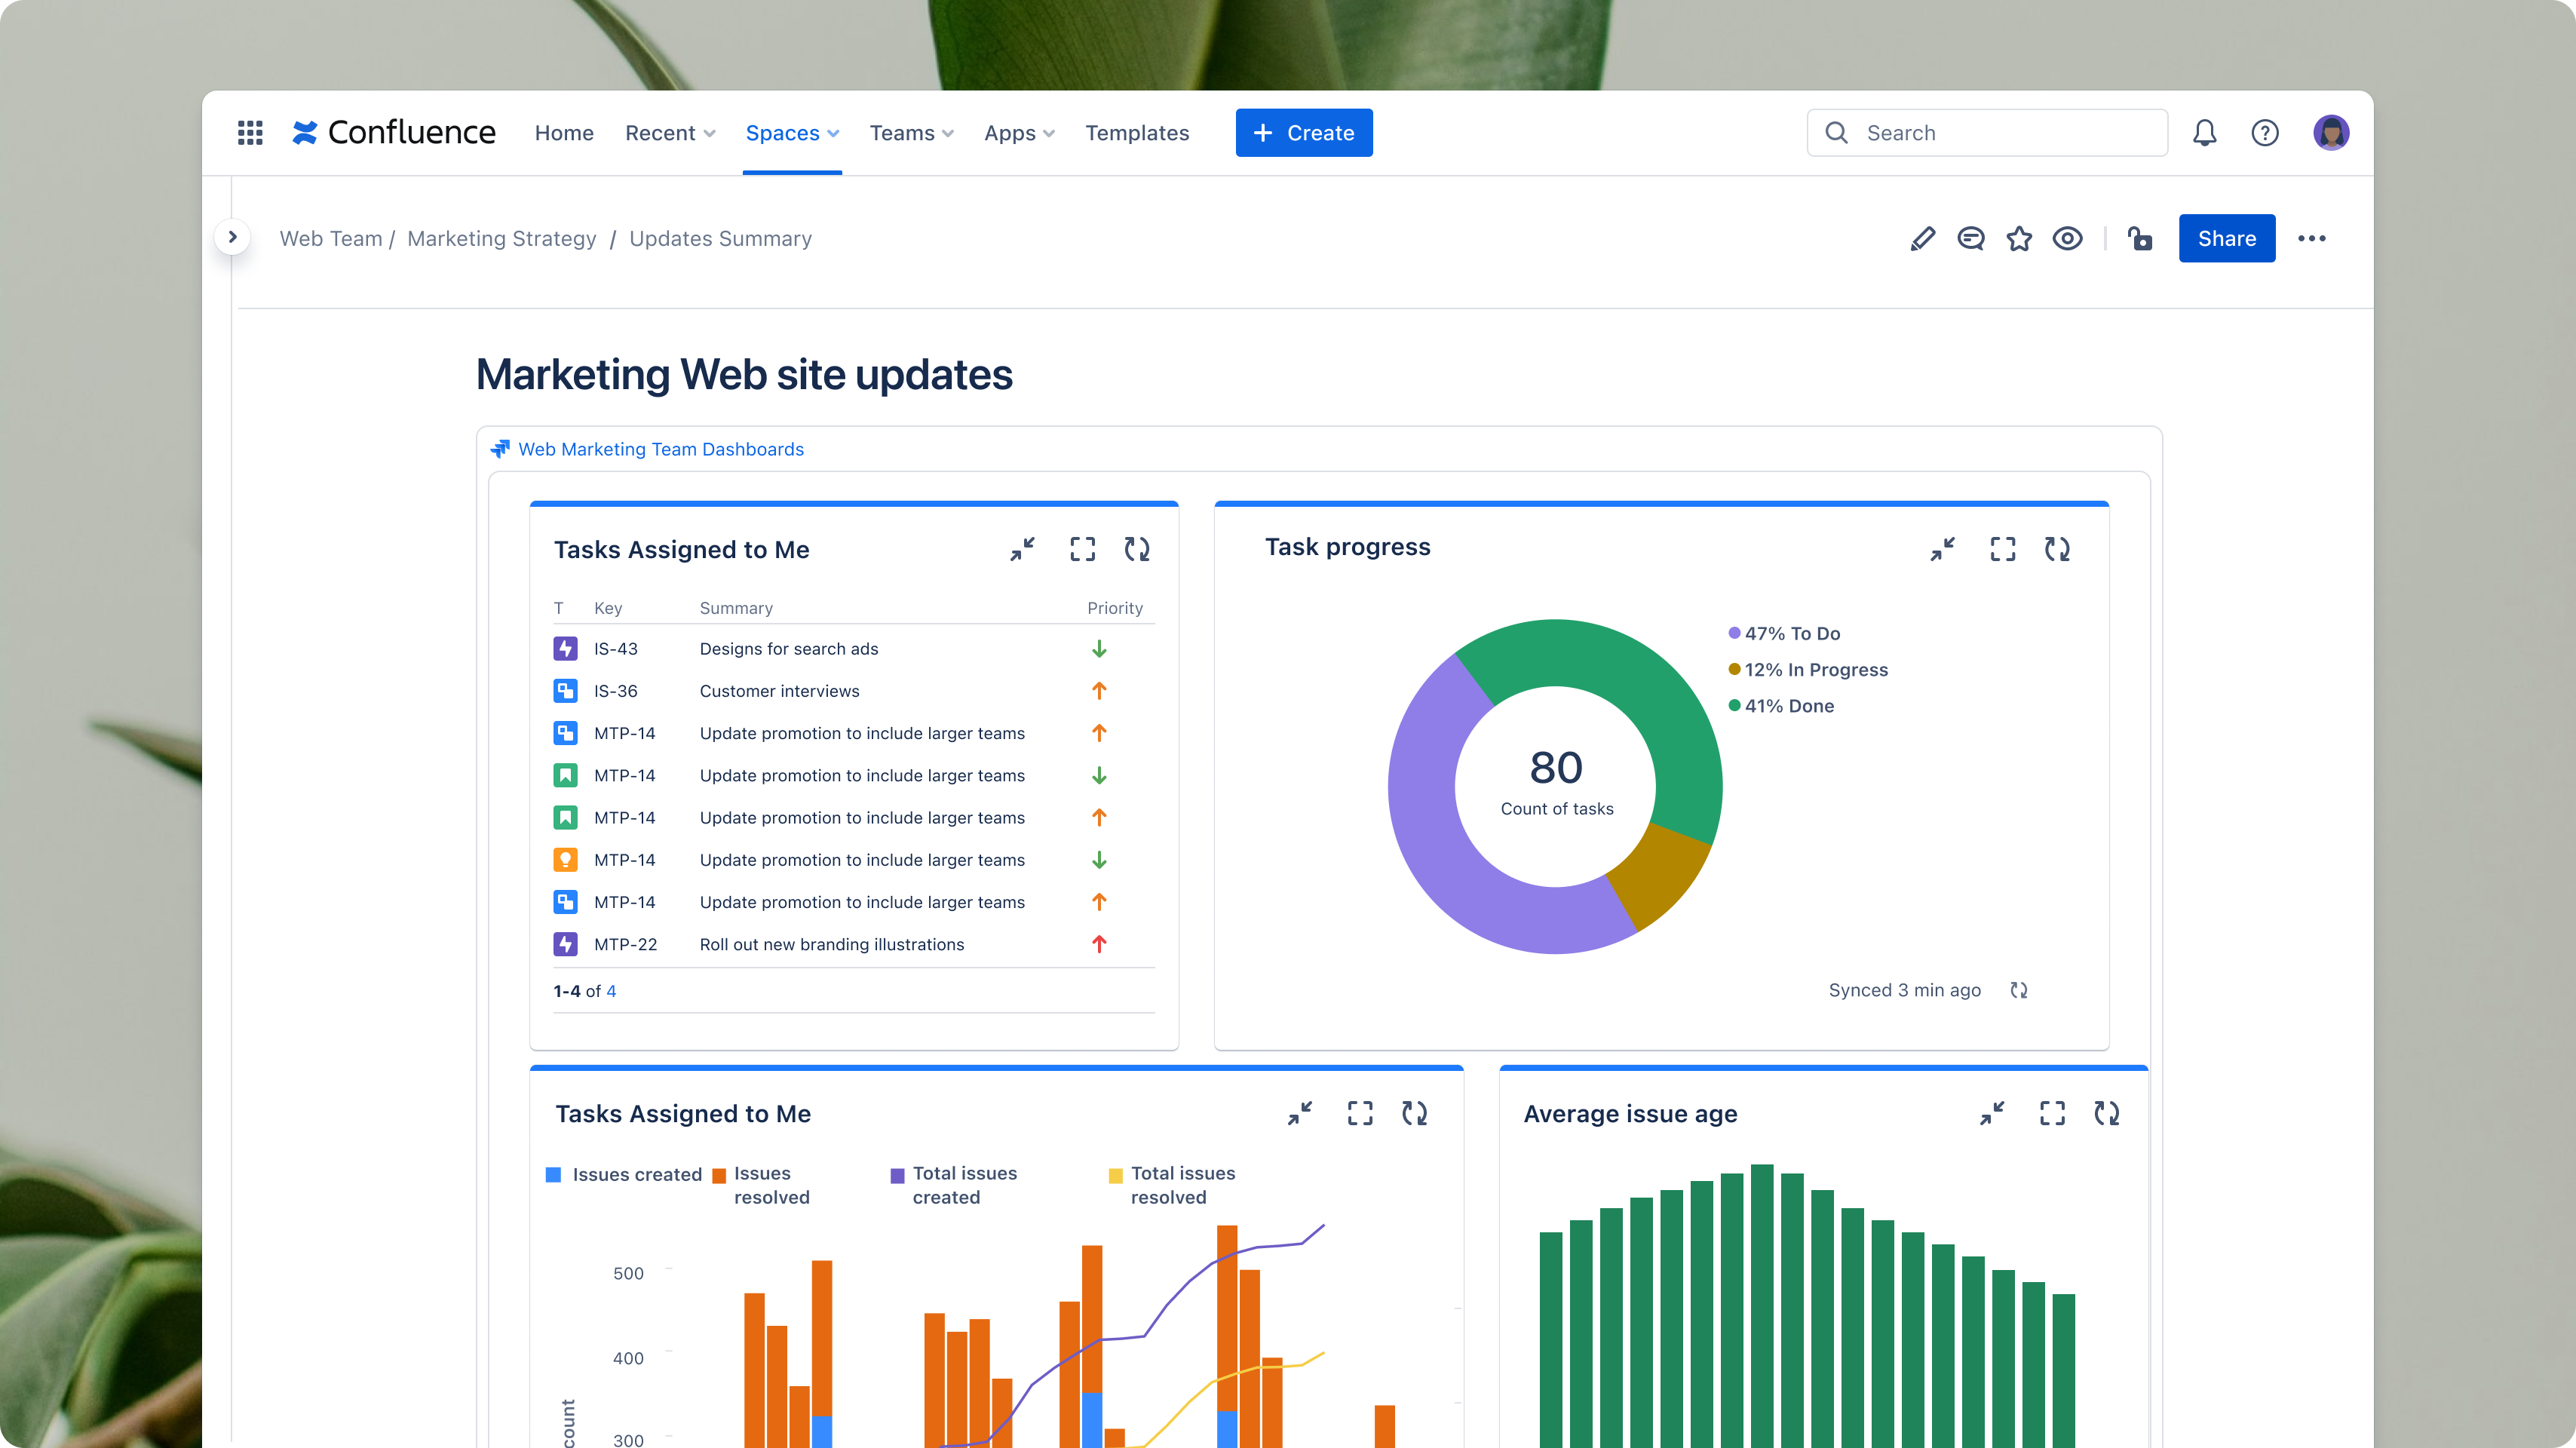Click the 47% To Do legend entry
Viewport: 2576px width, 1448px height.
coord(1784,633)
